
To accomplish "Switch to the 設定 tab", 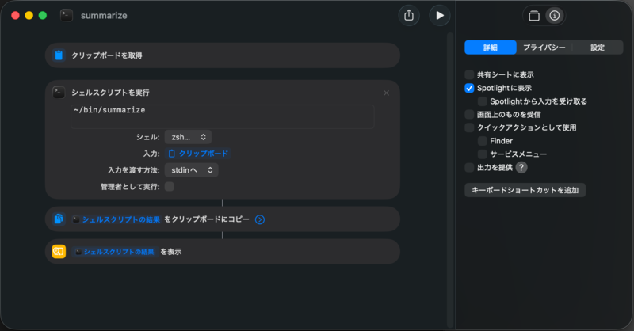I will coord(598,48).
